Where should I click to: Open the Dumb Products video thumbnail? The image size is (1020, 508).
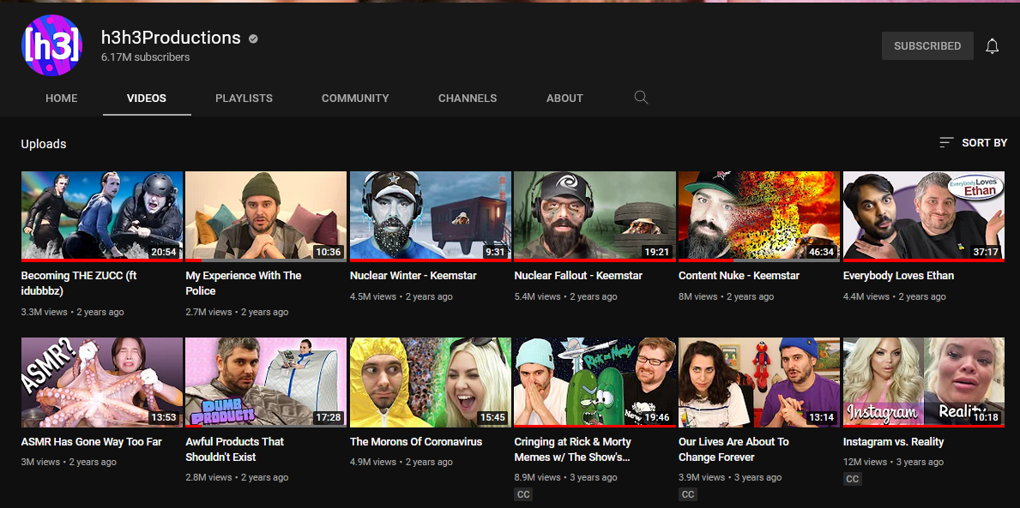(x=266, y=382)
